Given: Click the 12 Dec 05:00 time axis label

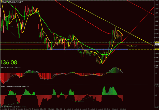Looking at the screenshot, I should click(68, 109).
